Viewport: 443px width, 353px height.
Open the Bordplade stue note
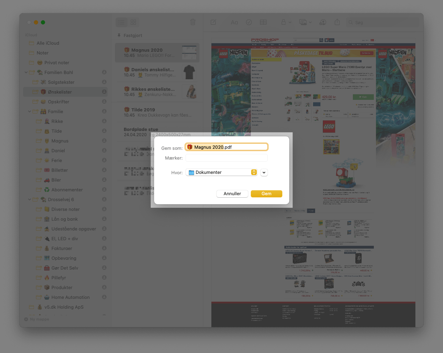point(157,132)
